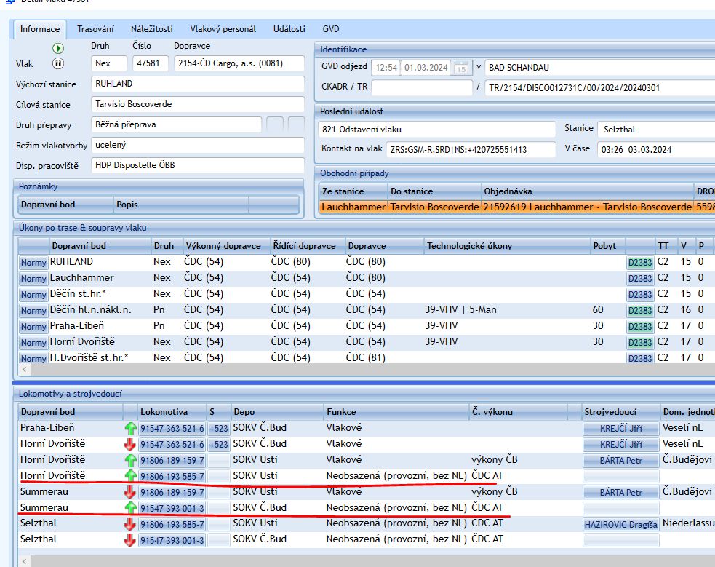Click Normy button for Praha-Libeň
The height and width of the screenshot is (567, 715).
pos(33,327)
